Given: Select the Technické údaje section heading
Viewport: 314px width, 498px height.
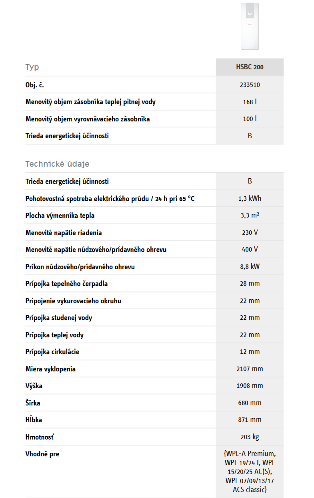Looking at the screenshot, I should click(57, 164).
